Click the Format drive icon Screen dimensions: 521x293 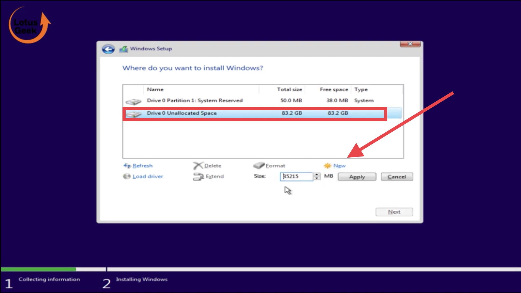click(x=259, y=166)
